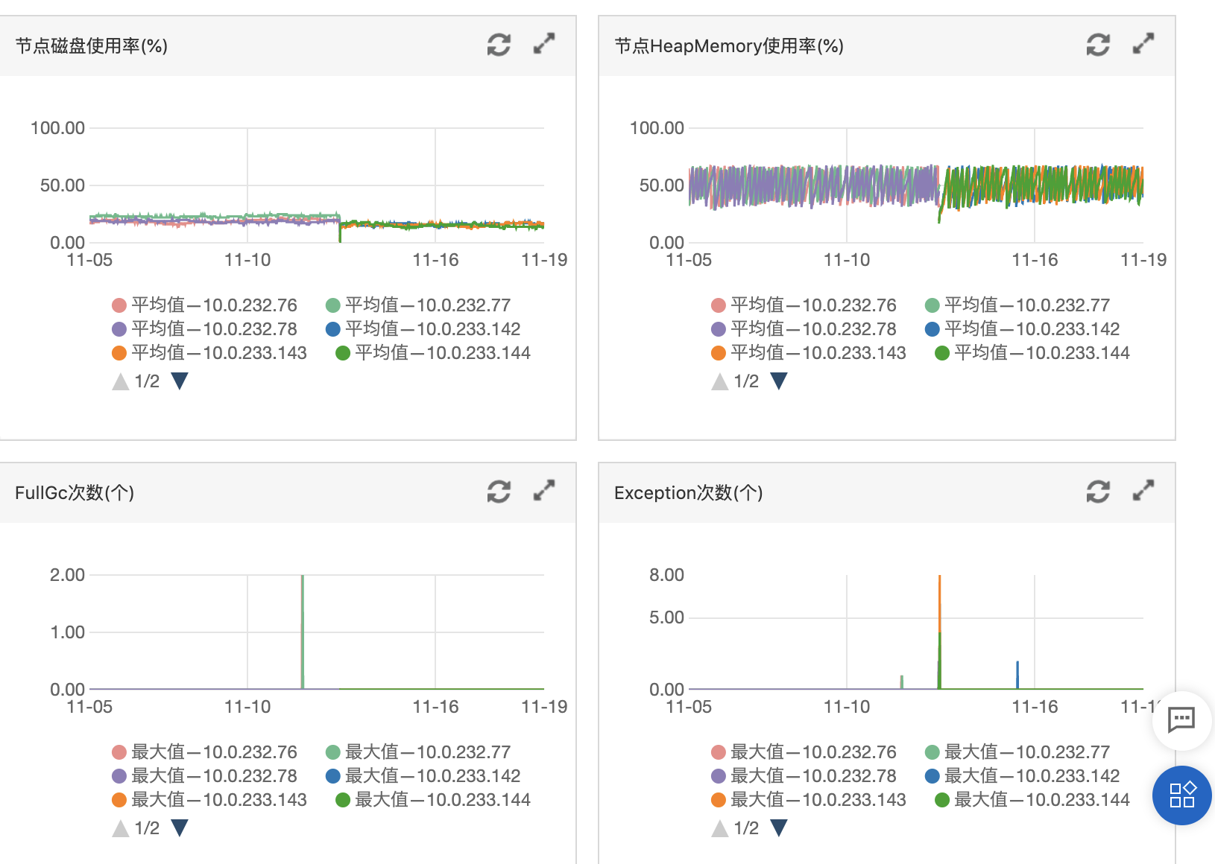This screenshot has width=1215, height=864.
Task: Expand the 节点磁盘使用率 chart to fullscreen
Action: tap(544, 44)
